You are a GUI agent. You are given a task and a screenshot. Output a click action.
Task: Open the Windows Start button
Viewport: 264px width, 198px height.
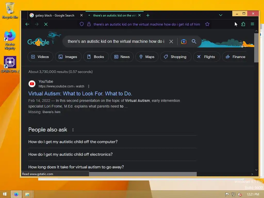point(5,194)
